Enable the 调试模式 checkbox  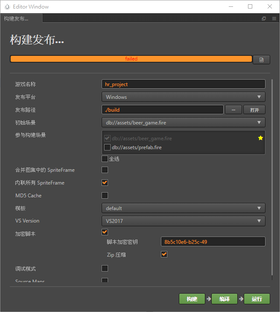pos(105,268)
